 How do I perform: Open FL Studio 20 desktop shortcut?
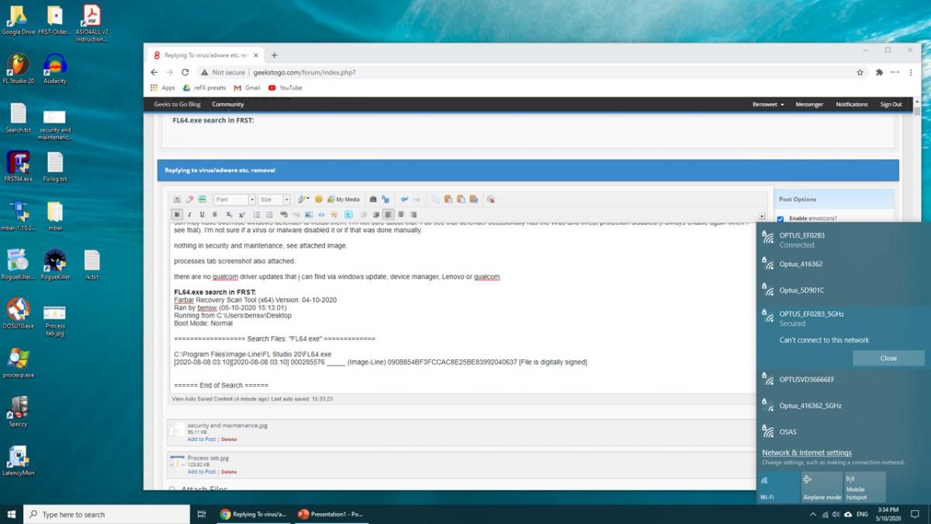(x=18, y=68)
